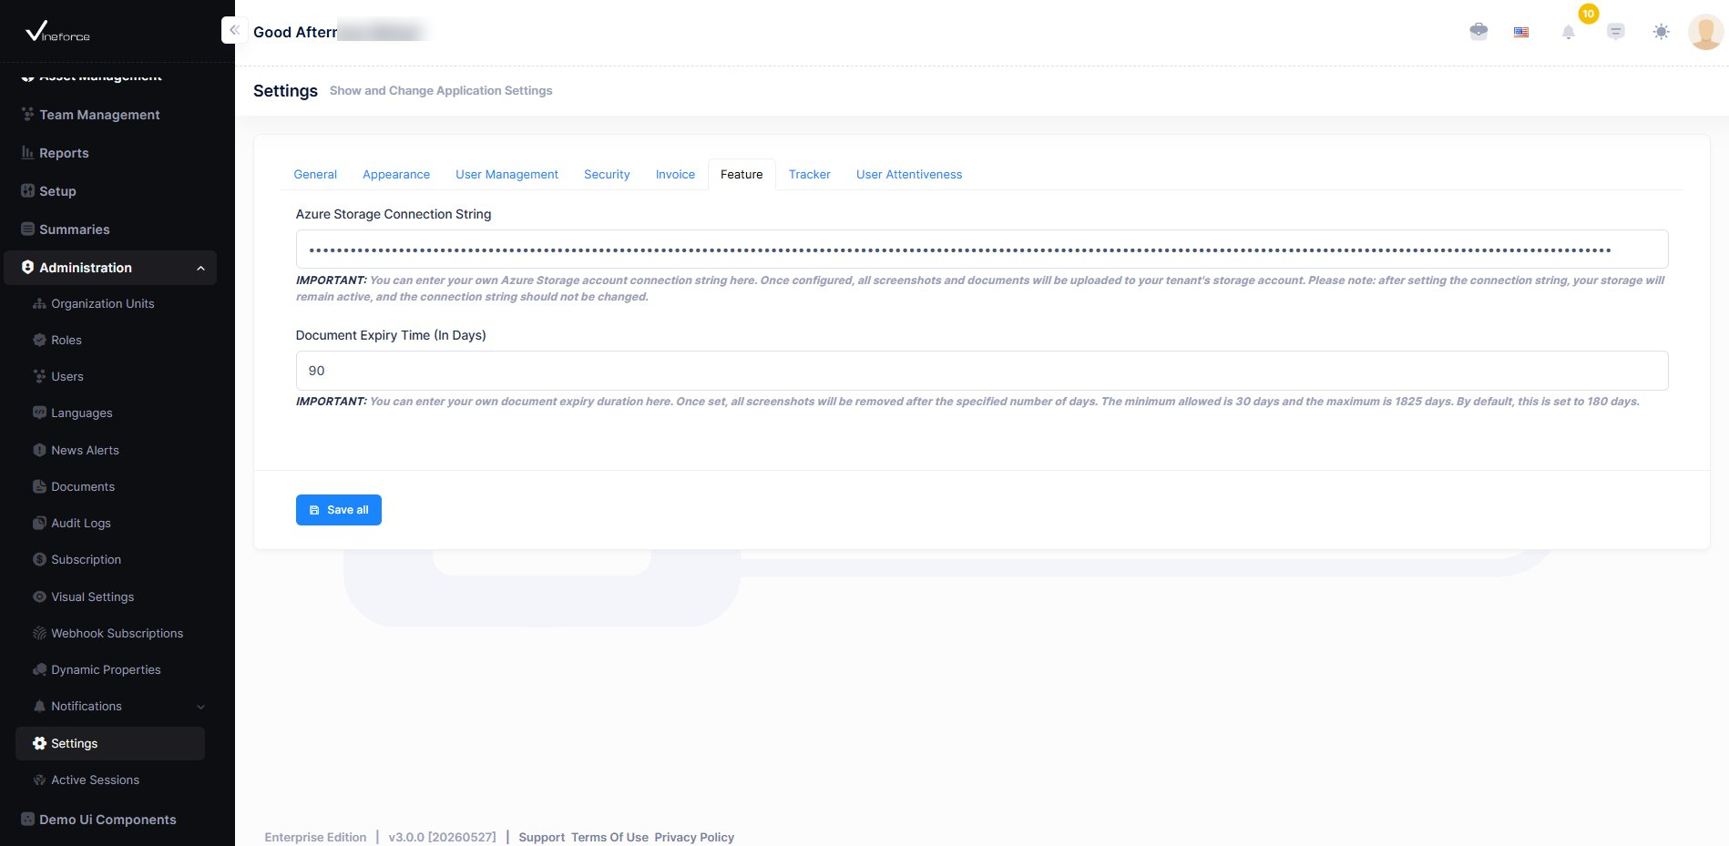The image size is (1729, 846).
Task: Switch to the Tracker tab
Action: [x=810, y=174]
